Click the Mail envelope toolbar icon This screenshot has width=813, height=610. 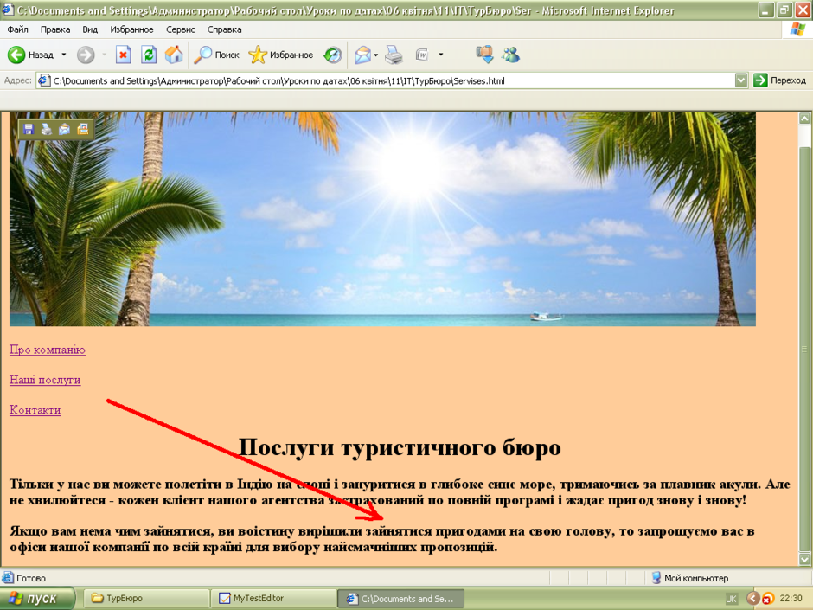click(x=362, y=55)
